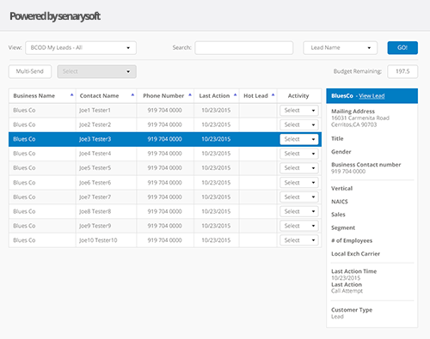Open Activity Select dropdown for Joe6 Tester6
The width and height of the screenshot is (430, 339).
299,183
